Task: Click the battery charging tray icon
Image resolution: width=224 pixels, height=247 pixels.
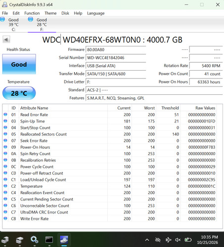Action: pos(188,240)
